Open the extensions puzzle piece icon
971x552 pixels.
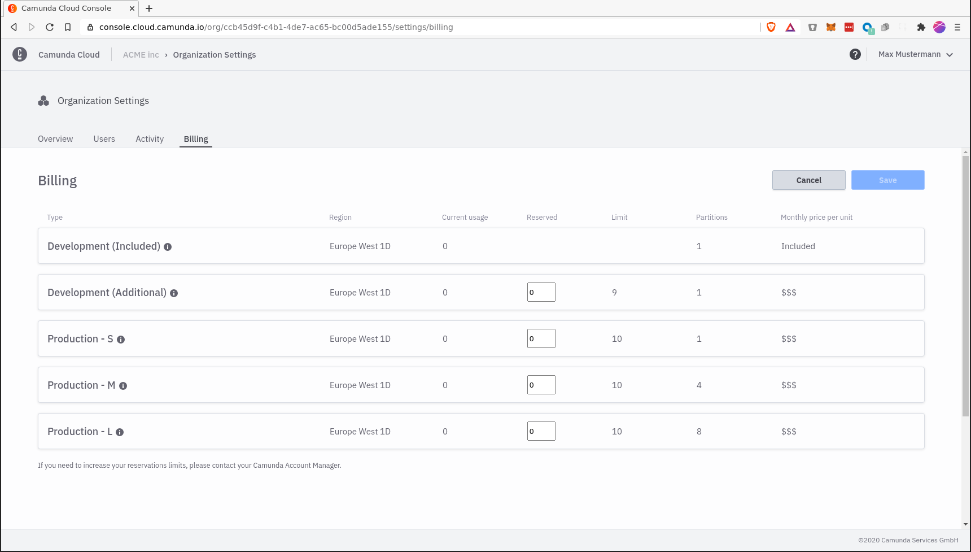tap(921, 27)
